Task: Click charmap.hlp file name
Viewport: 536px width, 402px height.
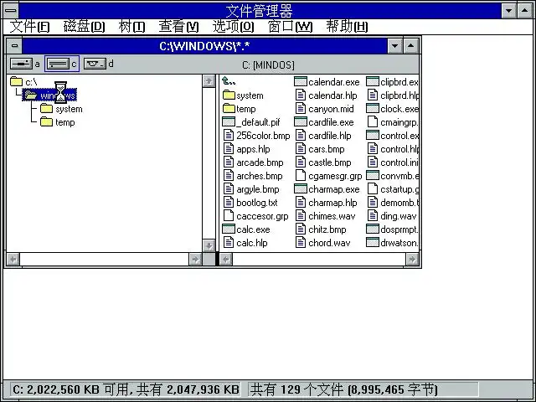Action: click(x=332, y=203)
